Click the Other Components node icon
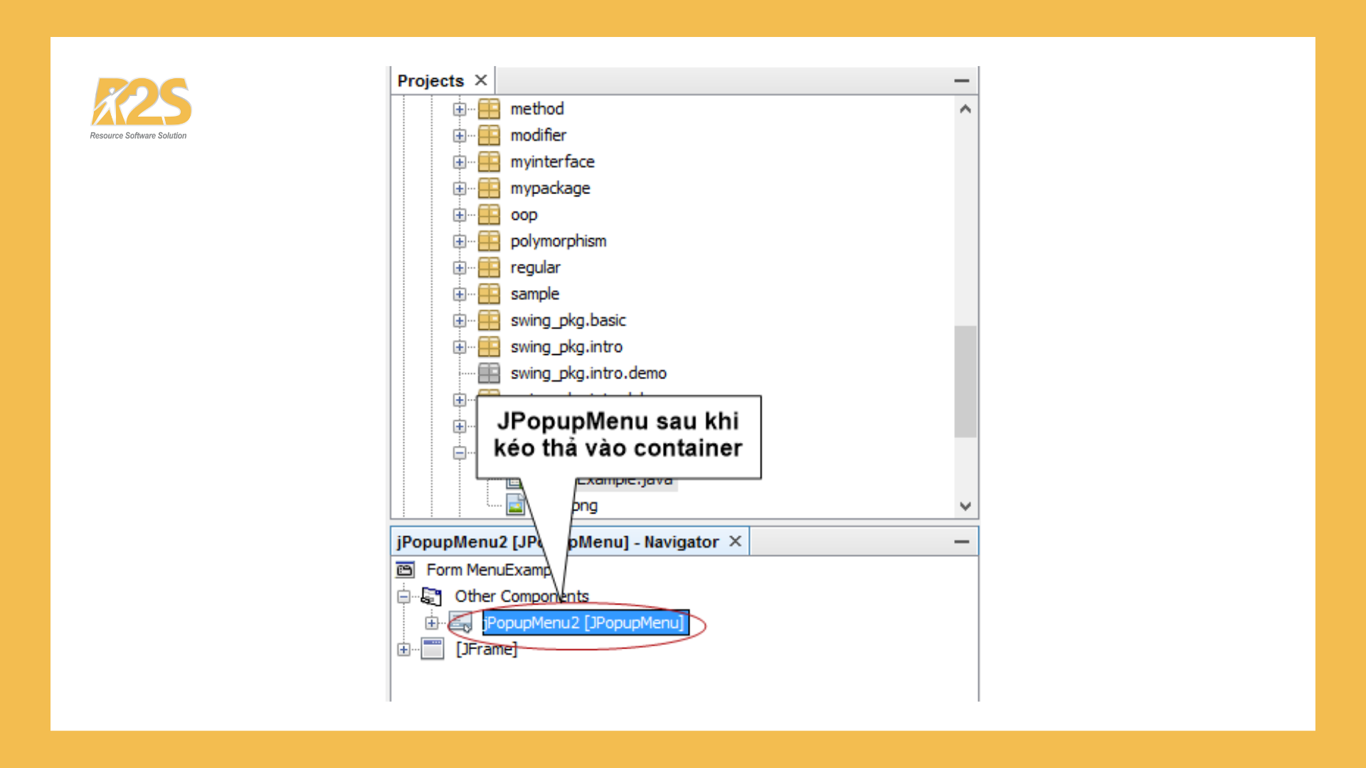The image size is (1366, 768). [x=431, y=596]
